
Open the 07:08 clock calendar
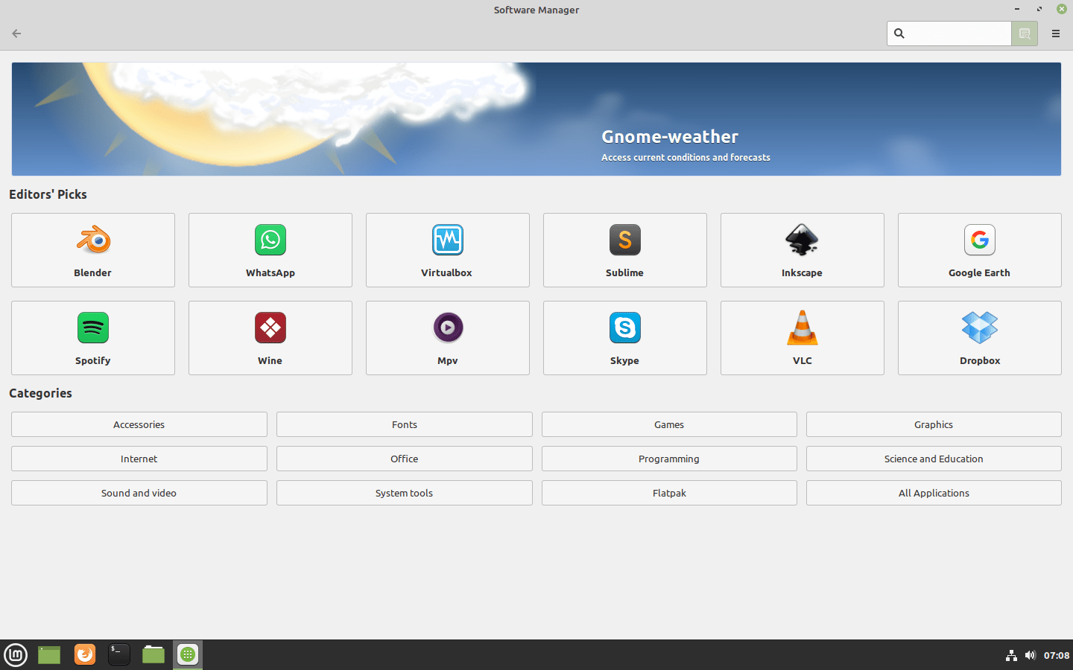click(x=1057, y=656)
